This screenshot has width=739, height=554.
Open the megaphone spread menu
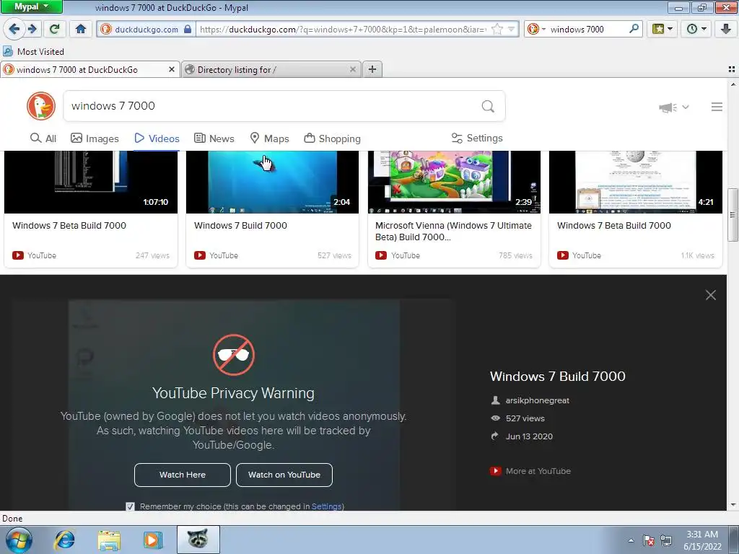pyautogui.click(x=674, y=107)
